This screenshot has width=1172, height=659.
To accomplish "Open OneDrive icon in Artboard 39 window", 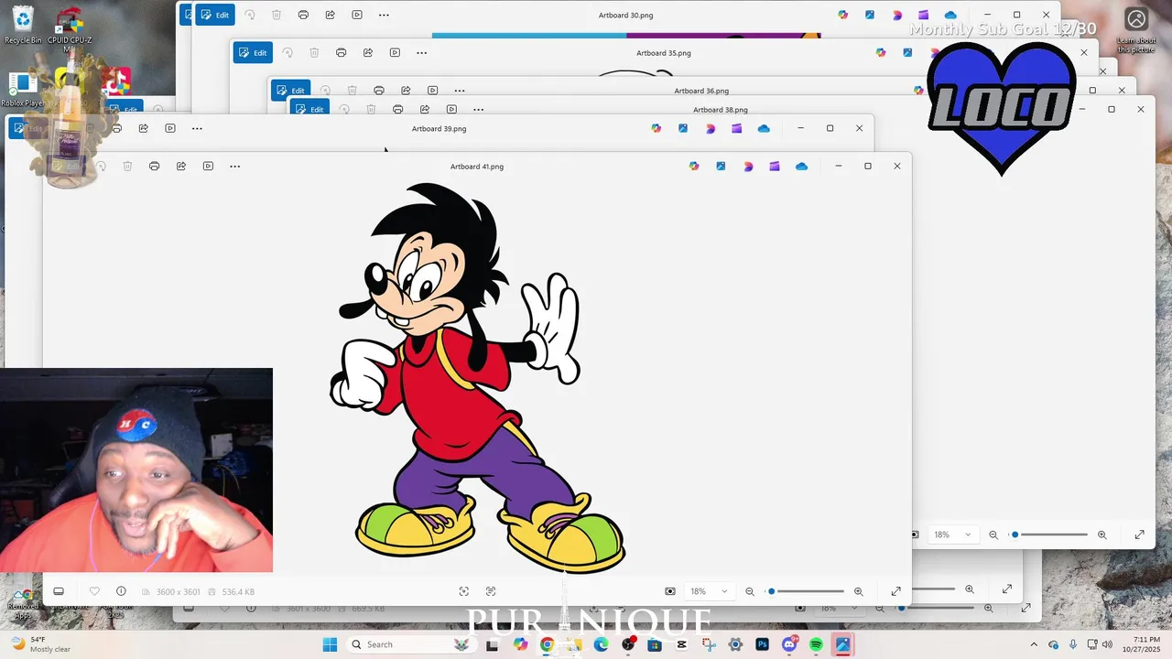I will pyautogui.click(x=764, y=128).
